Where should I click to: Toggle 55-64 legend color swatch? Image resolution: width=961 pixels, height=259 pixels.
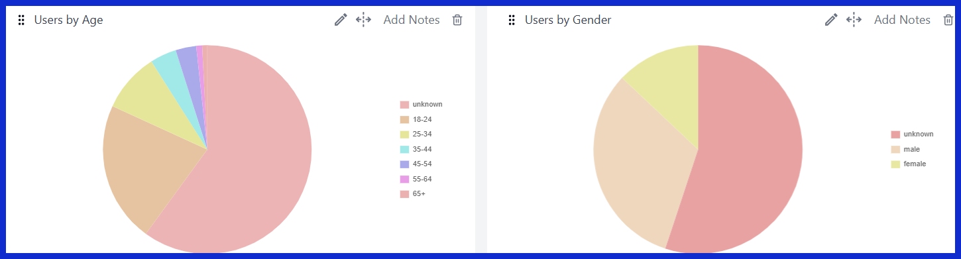click(404, 179)
